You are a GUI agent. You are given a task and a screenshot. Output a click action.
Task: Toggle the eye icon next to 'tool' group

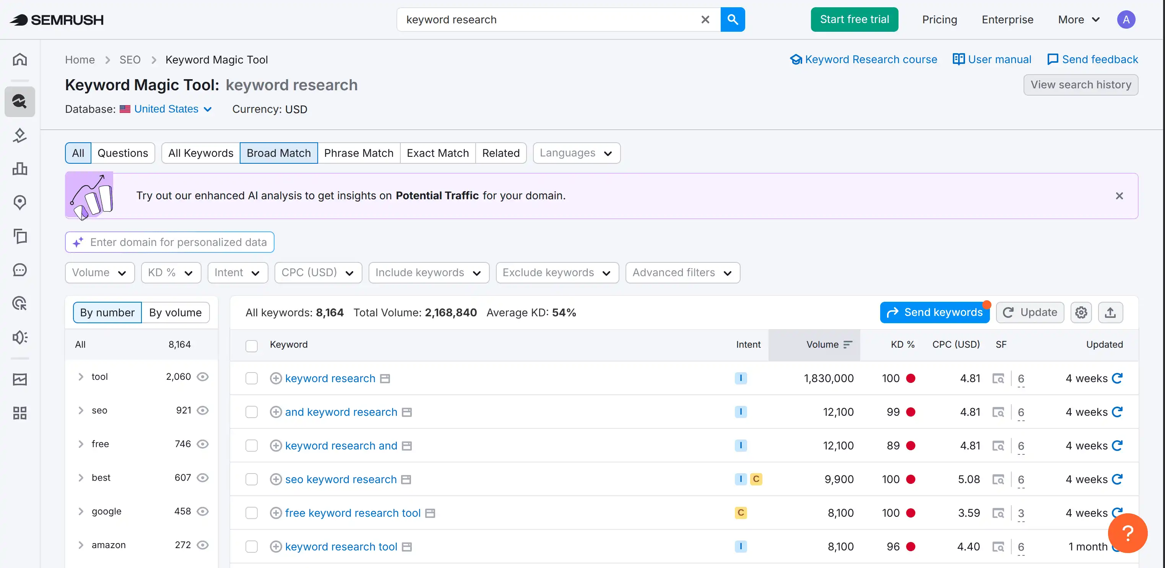pyautogui.click(x=203, y=376)
